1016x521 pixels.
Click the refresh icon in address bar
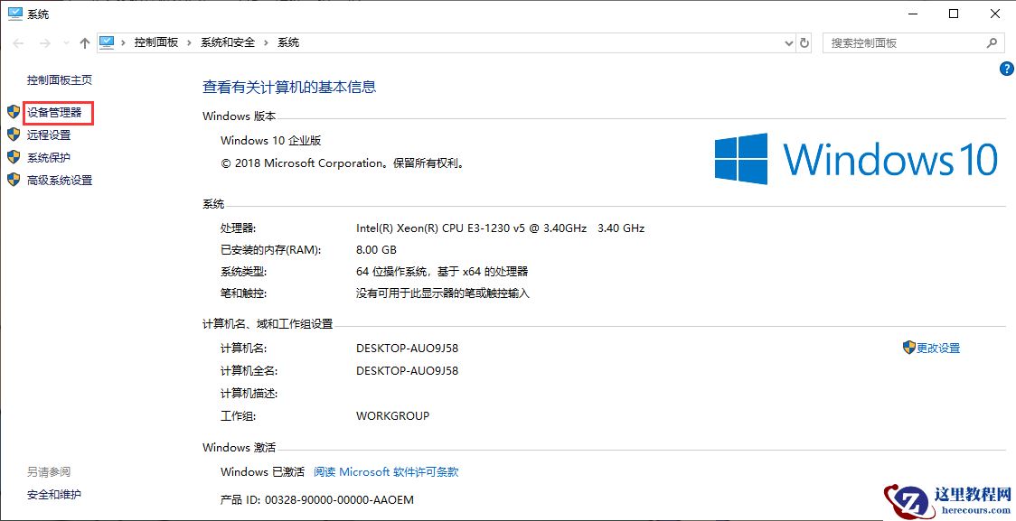click(804, 42)
